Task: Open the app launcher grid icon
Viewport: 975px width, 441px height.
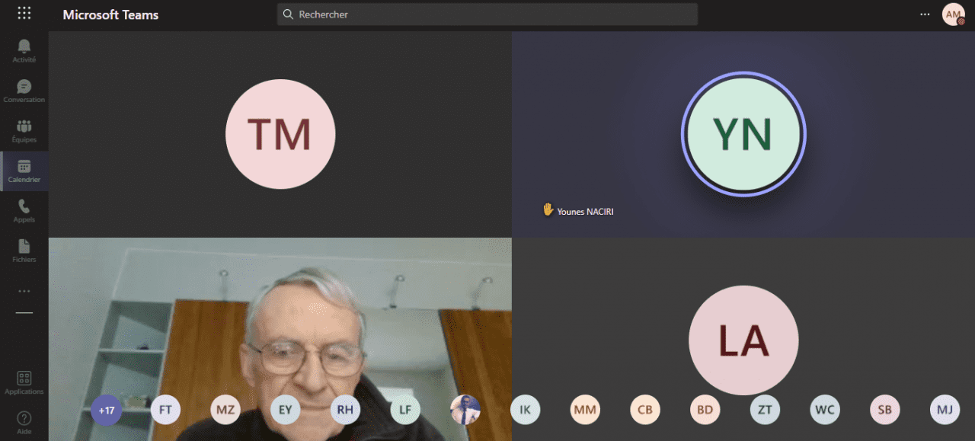Action: [x=24, y=14]
